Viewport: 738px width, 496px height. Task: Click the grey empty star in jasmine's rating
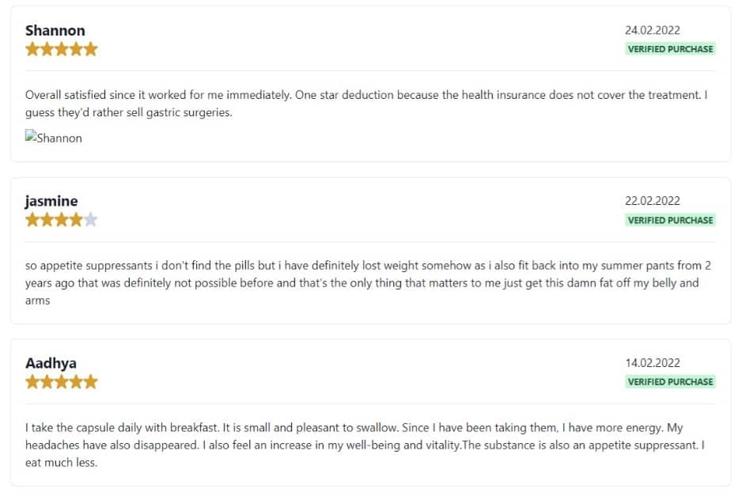click(x=91, y=220)
